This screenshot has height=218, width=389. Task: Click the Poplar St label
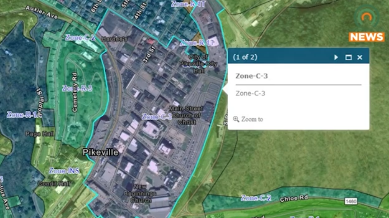pyautogui.click(x=40, y=102)
